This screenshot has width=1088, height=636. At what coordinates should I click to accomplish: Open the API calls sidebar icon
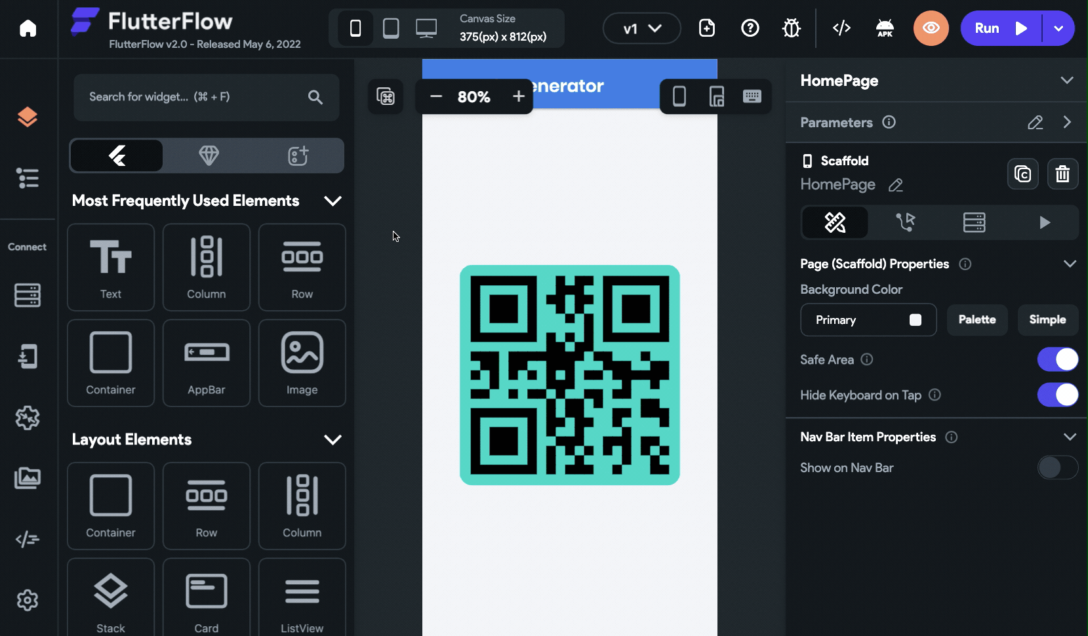(x=28, y=357)
